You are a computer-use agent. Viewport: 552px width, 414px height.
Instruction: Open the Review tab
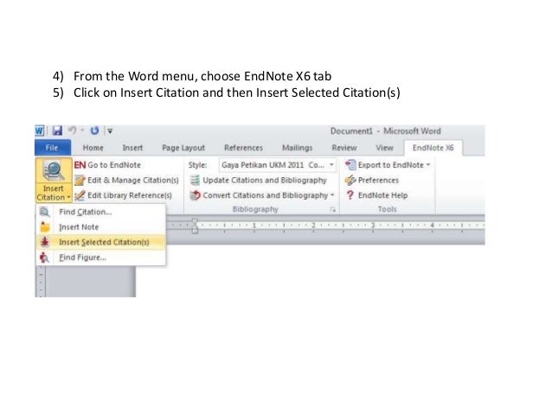coord(344,148)
